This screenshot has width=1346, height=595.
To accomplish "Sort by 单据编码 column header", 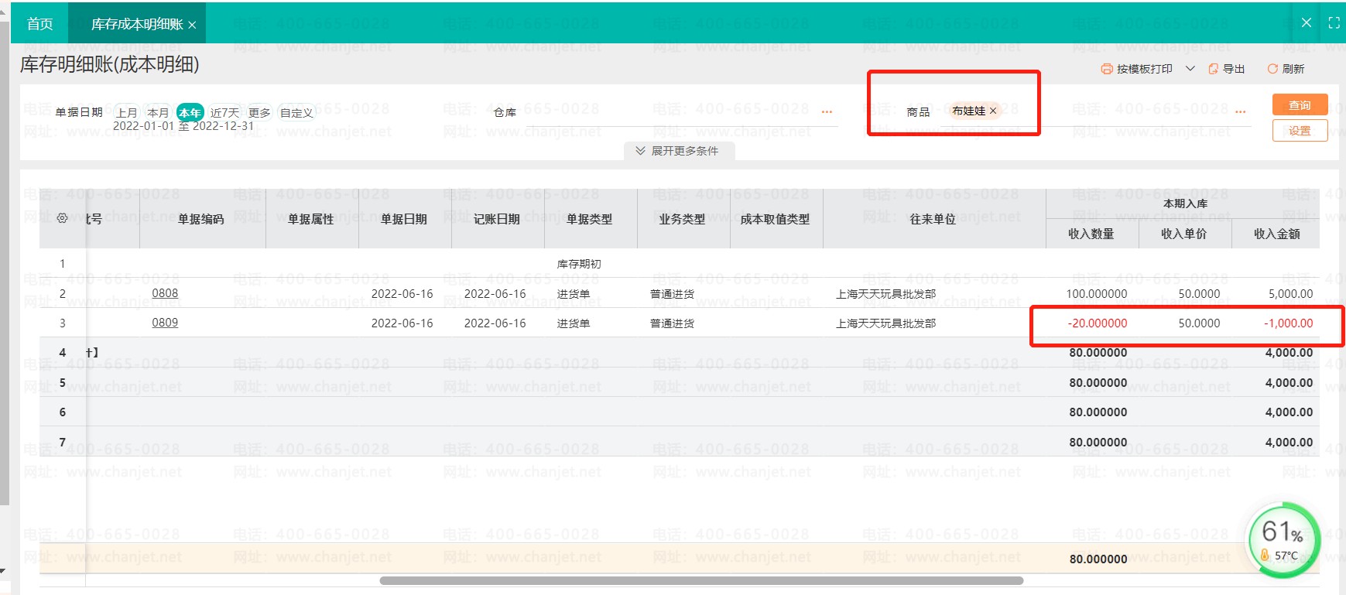I will pyautogui.click(x=201, y=219).
